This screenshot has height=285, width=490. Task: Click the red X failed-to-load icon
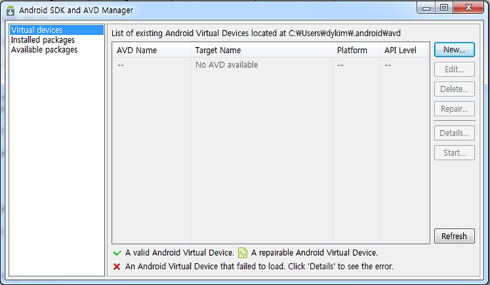[x=117, y=267]
